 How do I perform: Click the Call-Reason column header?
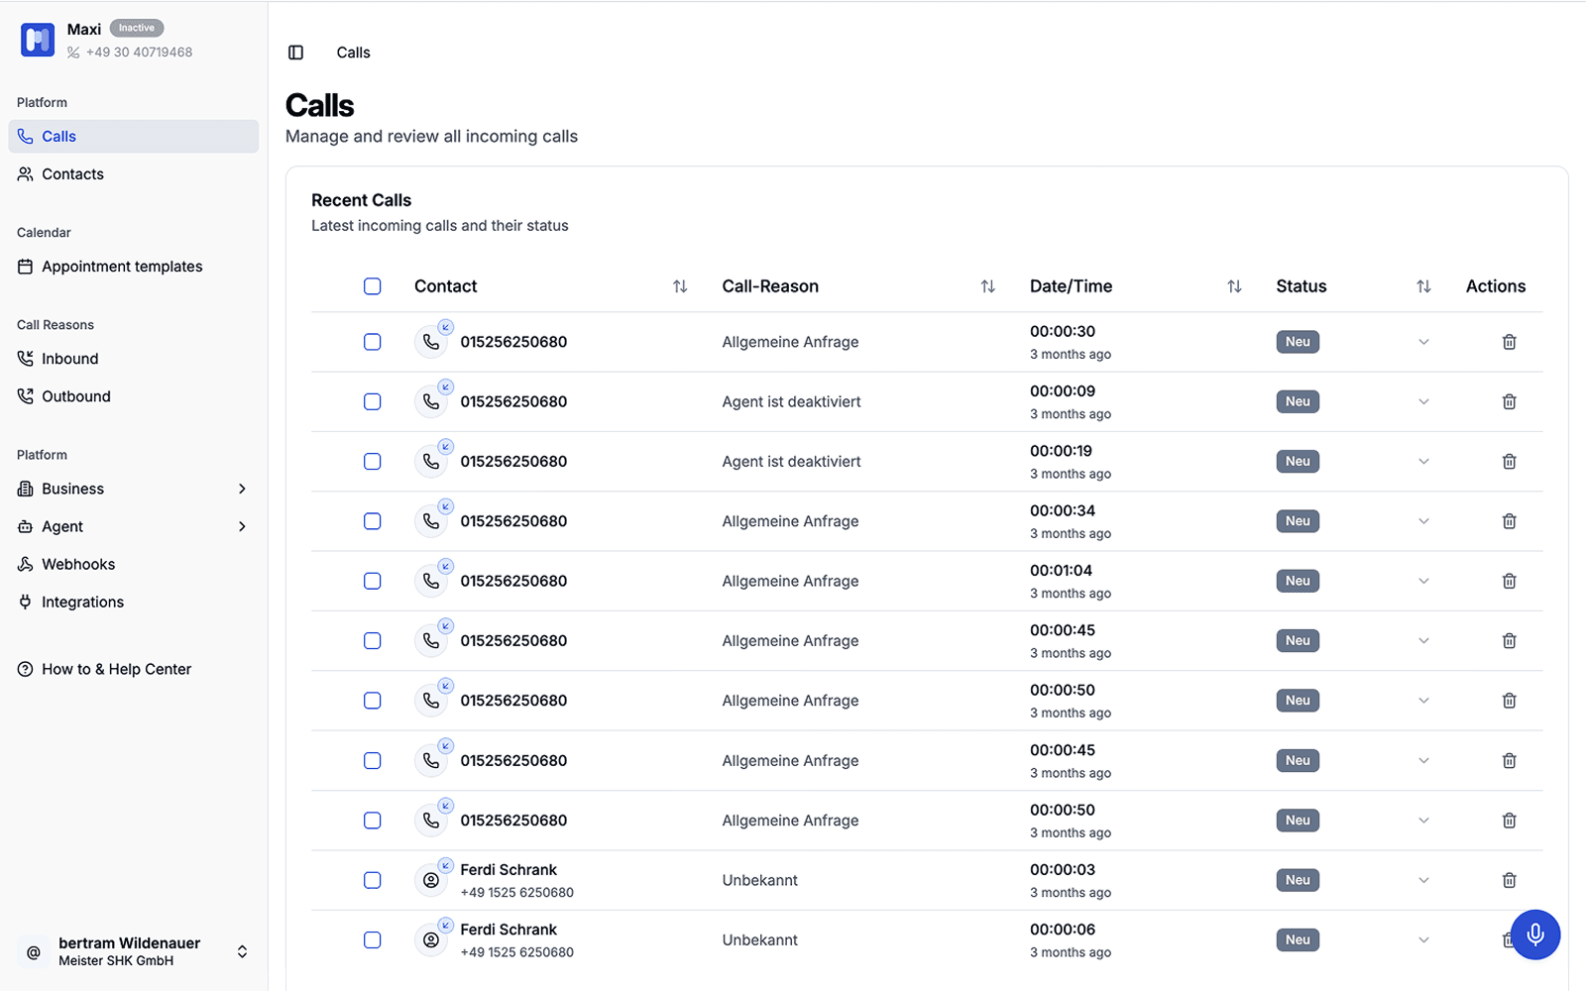pos(770,286)
